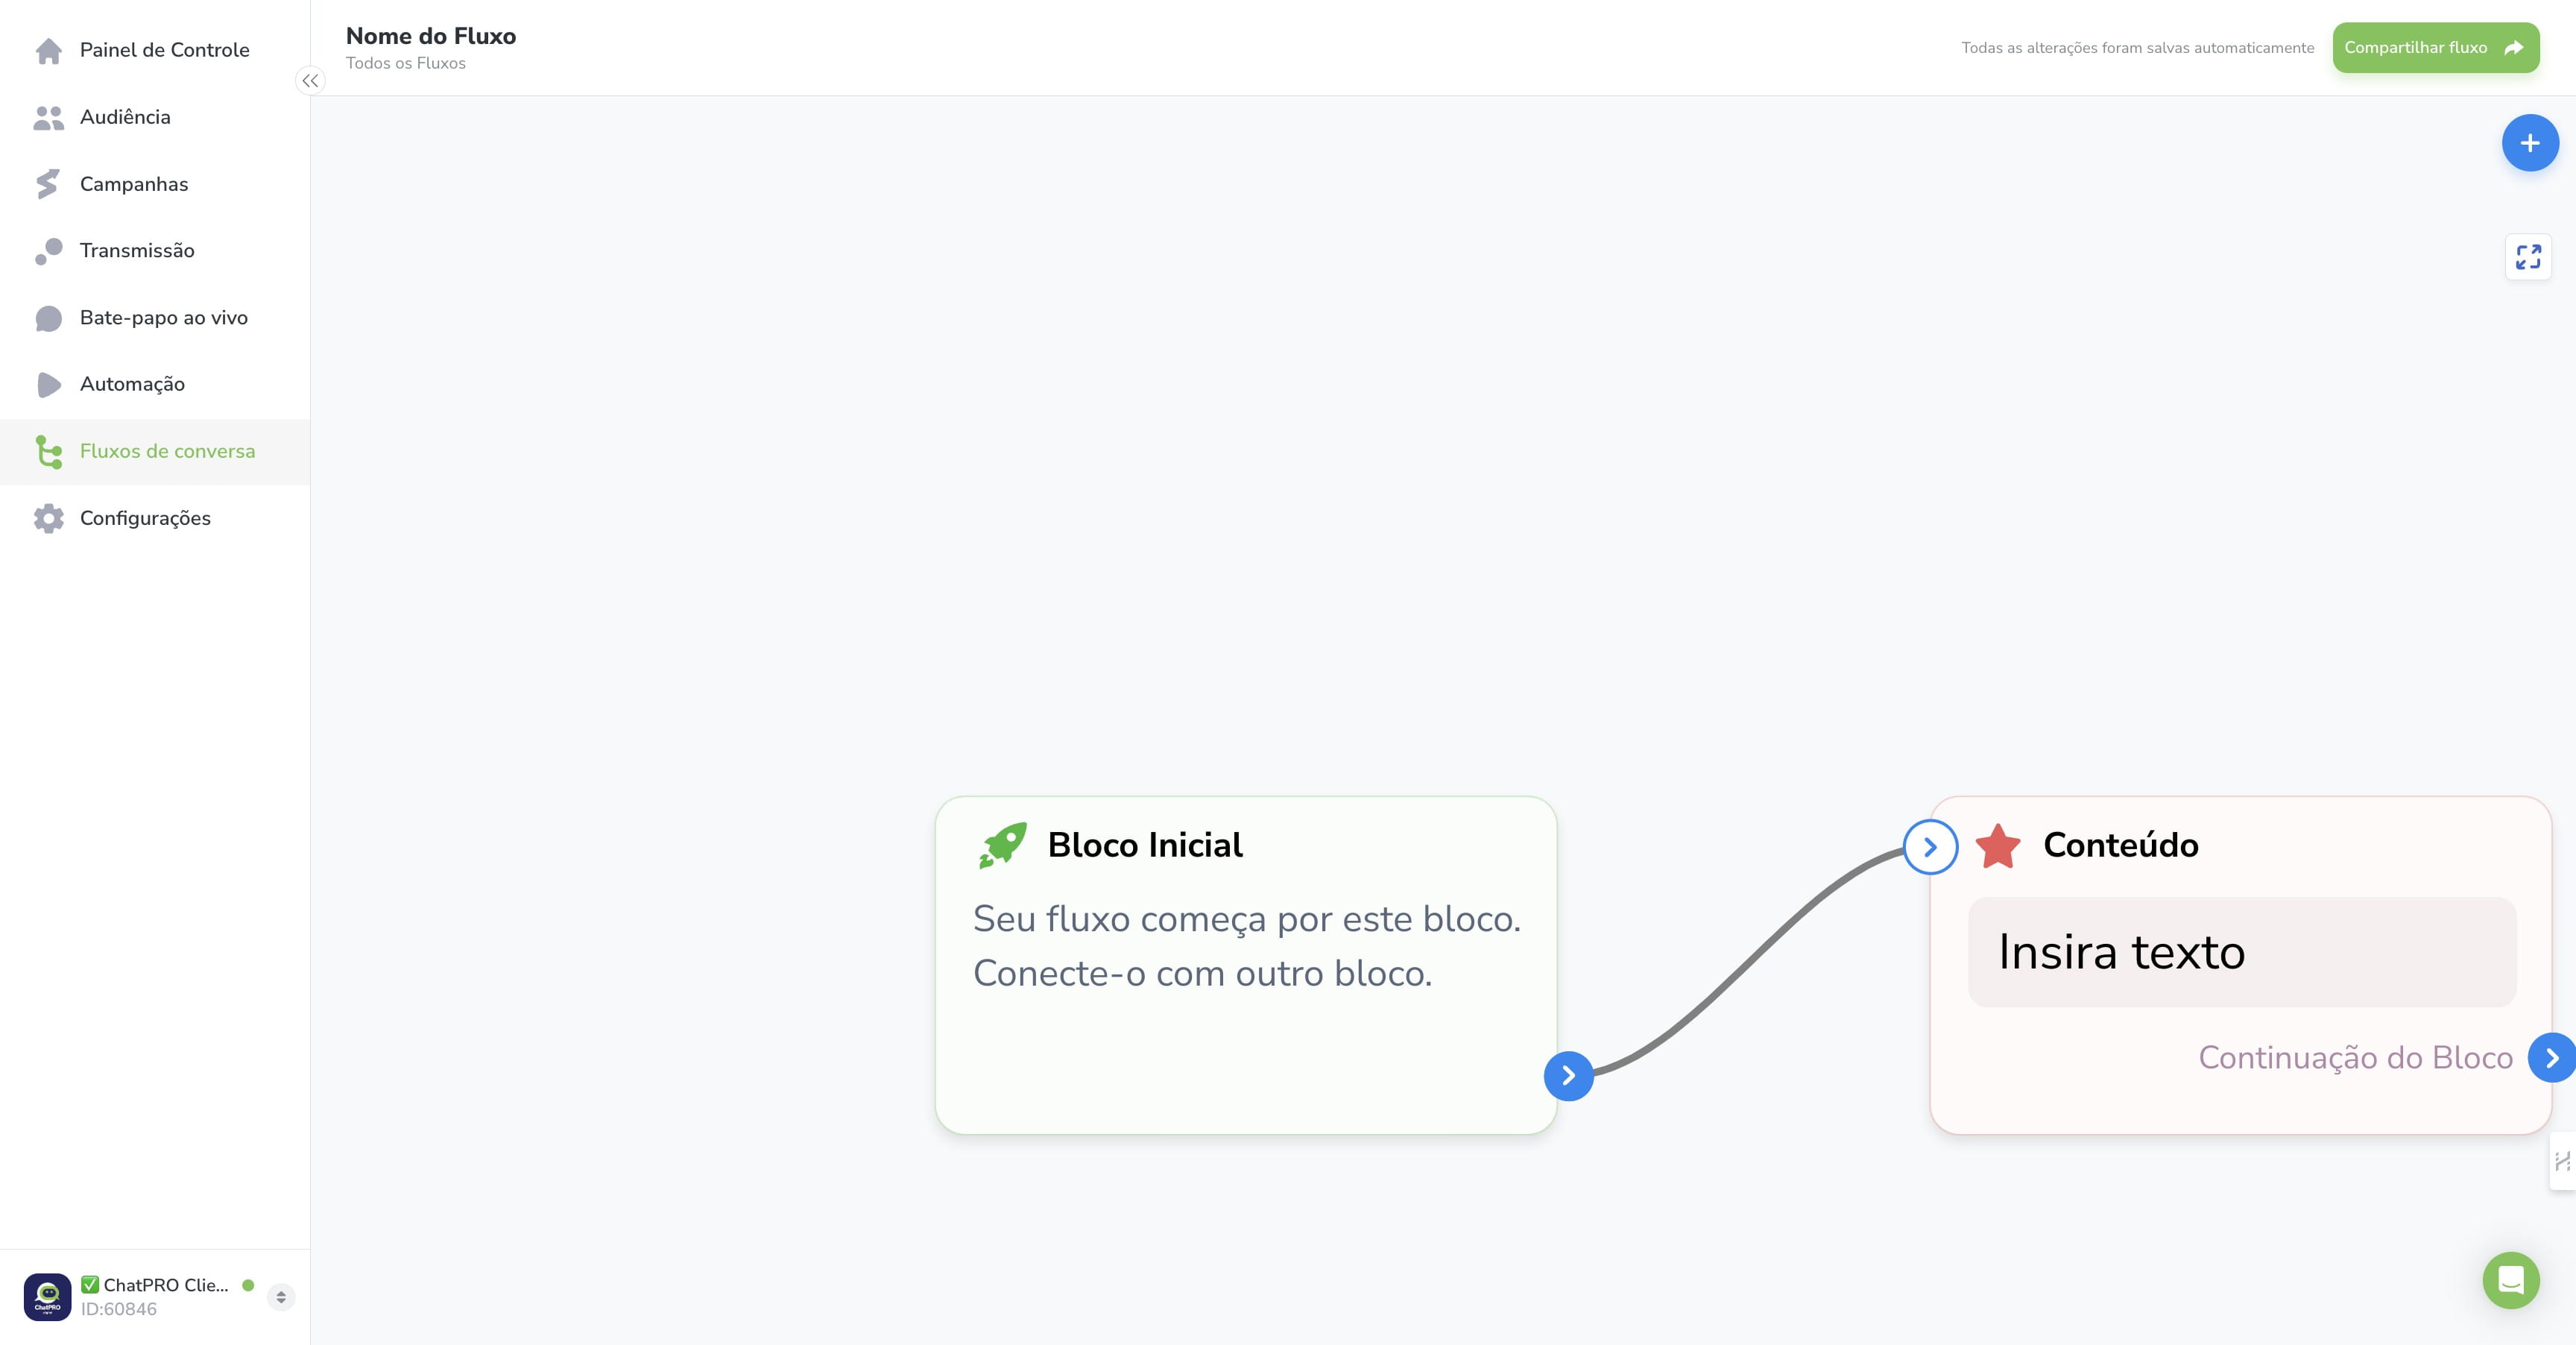Click the blue plus add-block button
Viewport: 2576px width, 1345px height.
(2529, 143)
